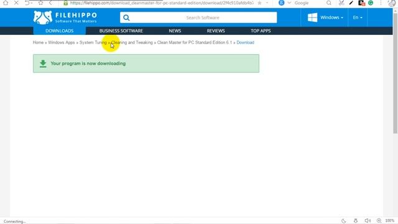
Task: Click the Home breadcrumb link
Action: (38, 42)
